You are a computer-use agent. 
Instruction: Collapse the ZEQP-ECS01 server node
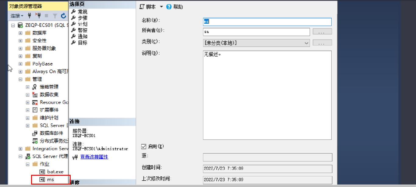click(13, 25)
